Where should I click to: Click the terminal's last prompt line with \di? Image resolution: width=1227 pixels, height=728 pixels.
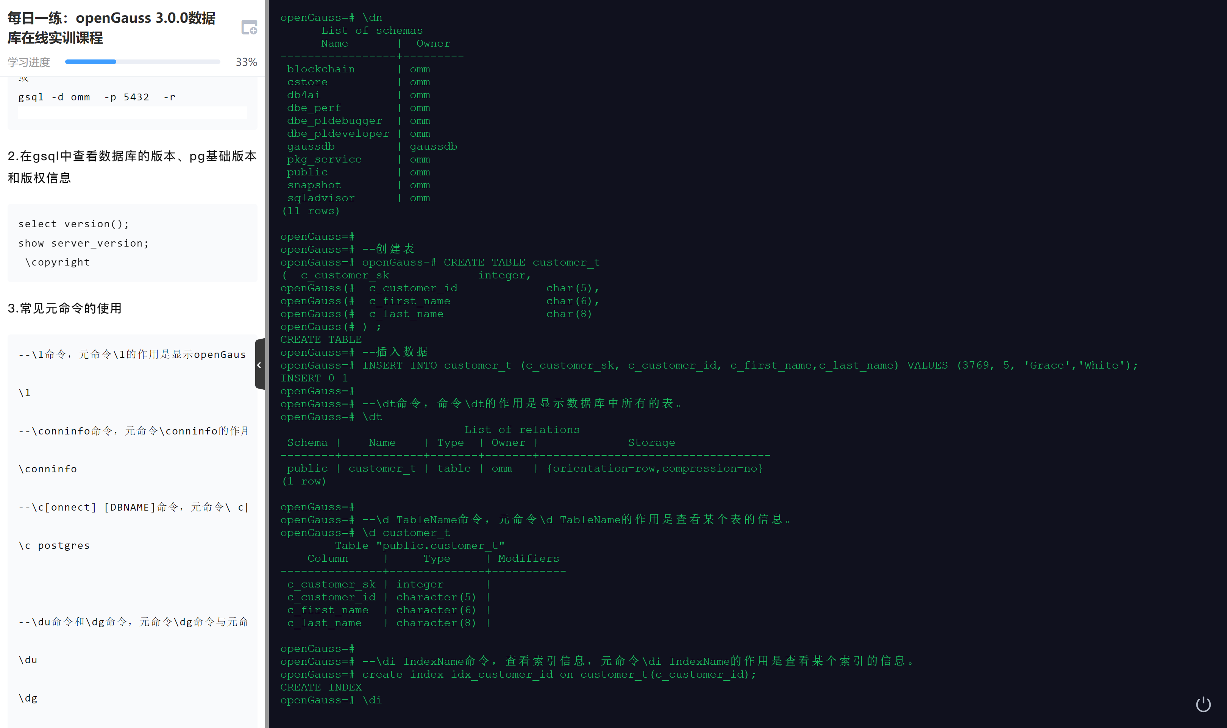tap(331, 700)
